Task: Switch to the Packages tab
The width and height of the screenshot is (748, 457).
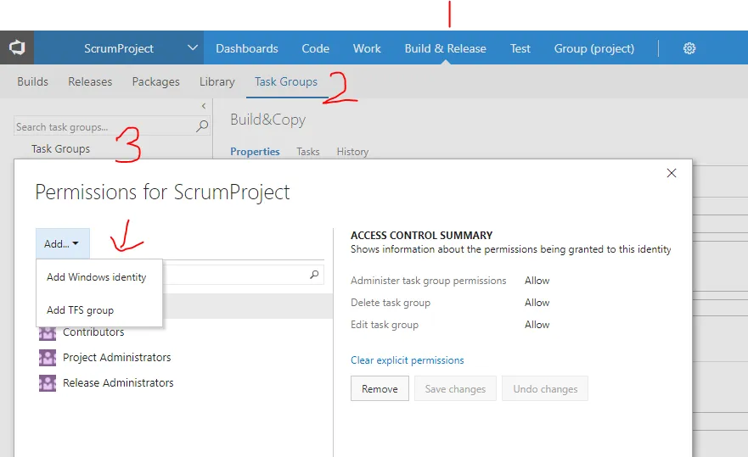Action: pyautogui.click(x=155, y=81)
